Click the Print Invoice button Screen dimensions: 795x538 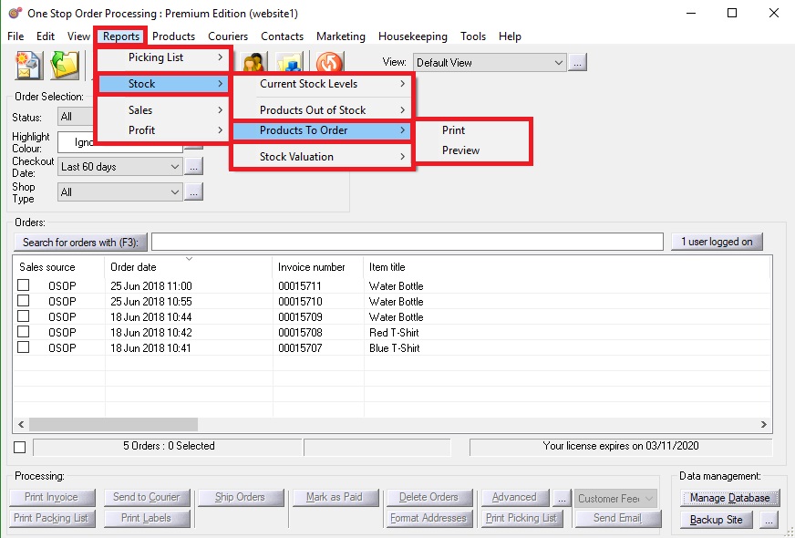pos(52,498)
